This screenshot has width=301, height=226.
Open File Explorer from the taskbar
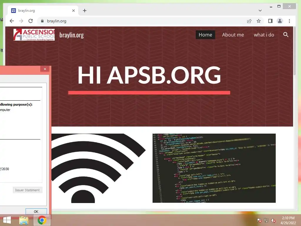click(24, 220)
